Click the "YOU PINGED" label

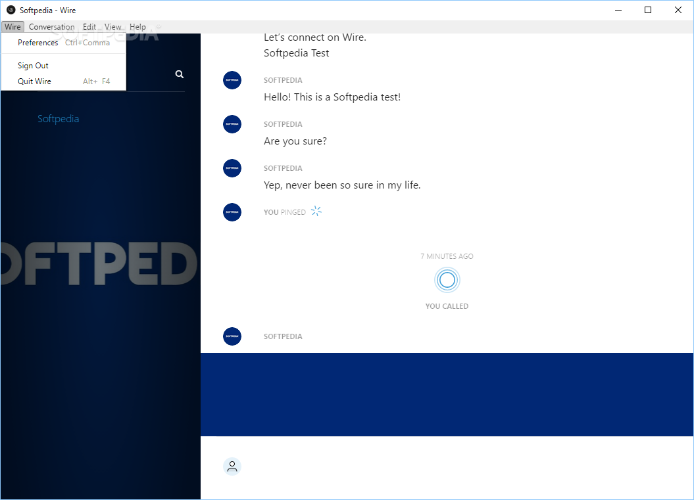point(285,212)
